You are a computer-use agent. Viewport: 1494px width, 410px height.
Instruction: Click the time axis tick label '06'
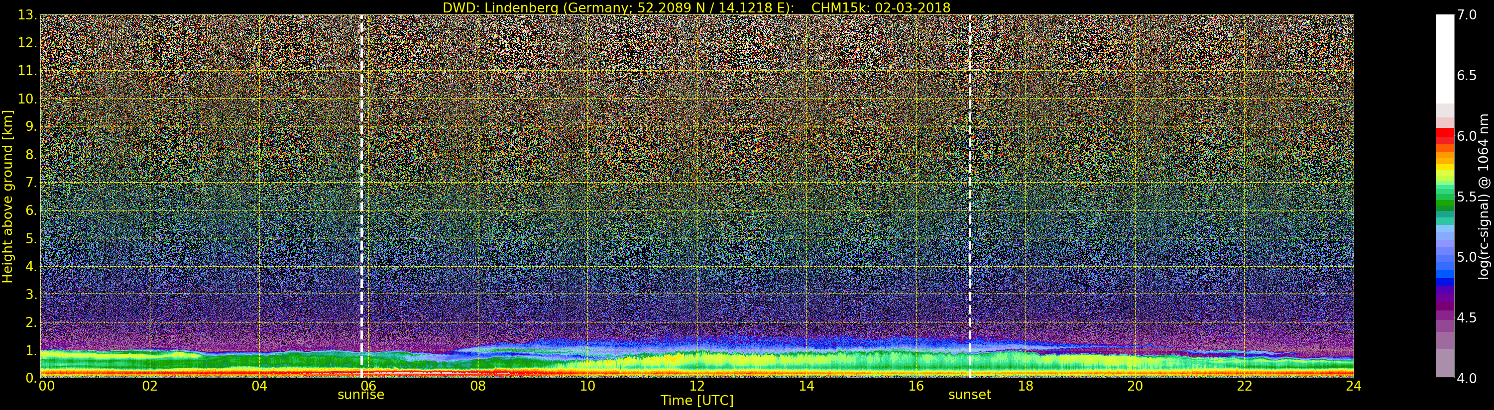coord(369,386)
